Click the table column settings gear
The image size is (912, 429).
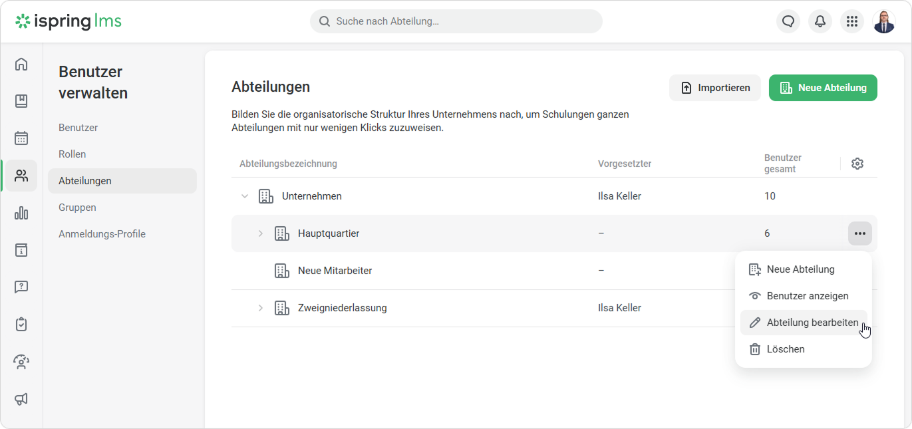click(x=857, y=164)
